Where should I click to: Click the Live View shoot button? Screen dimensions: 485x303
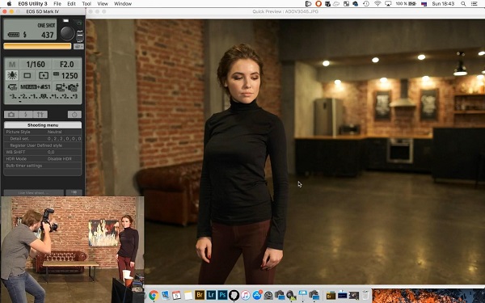coord(34,192)
